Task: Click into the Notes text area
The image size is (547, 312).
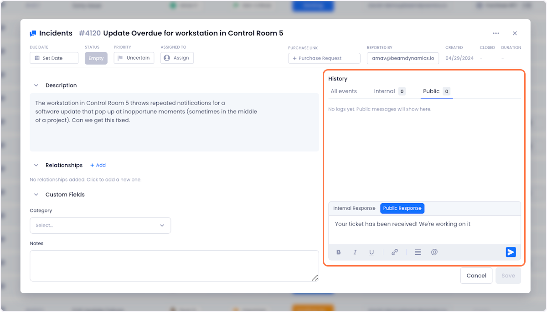Action: pos(174,266)
